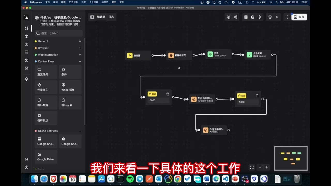This screenshot has width=331, height=186.
Task: Open the info icon at sidebar bottom
Action: (26, 167)
